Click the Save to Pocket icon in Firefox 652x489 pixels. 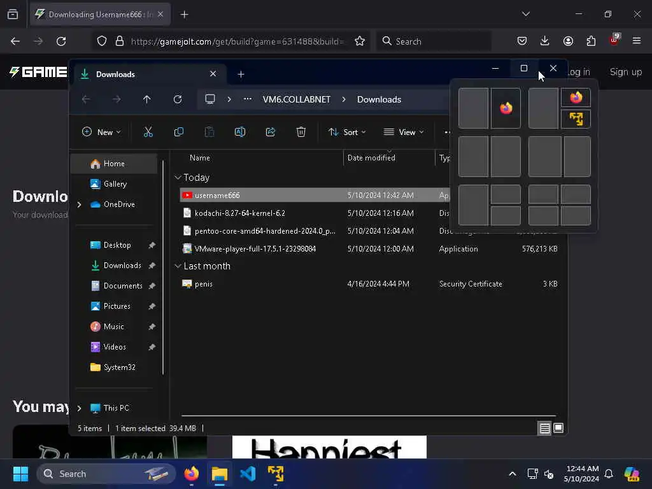pos(522,41)
